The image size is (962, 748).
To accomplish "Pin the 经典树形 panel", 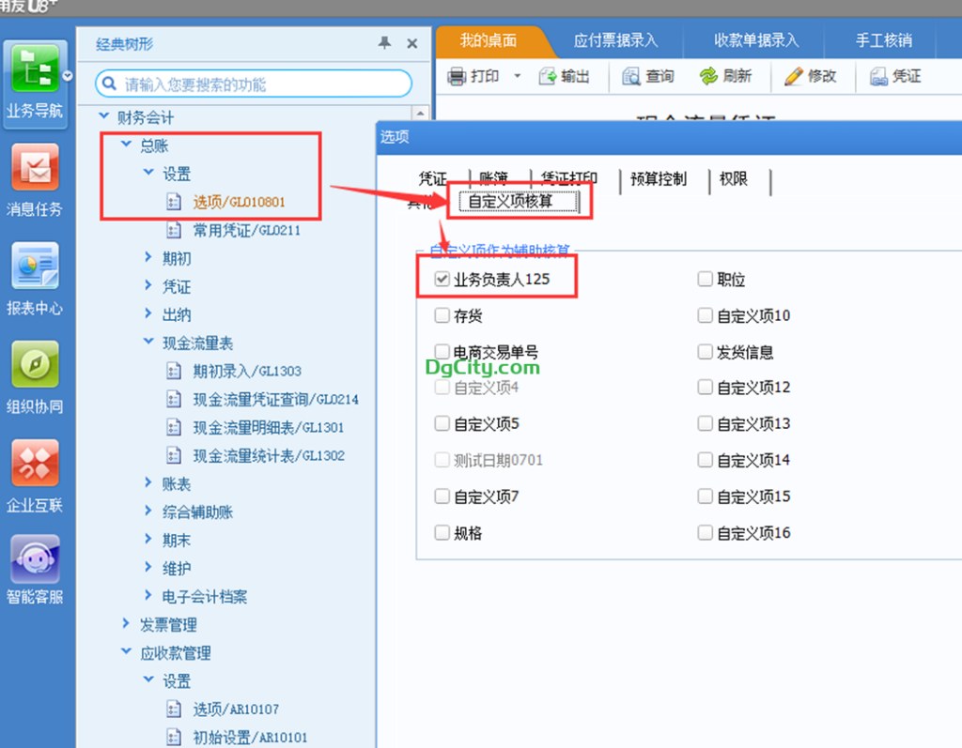I will coord(384,43).
